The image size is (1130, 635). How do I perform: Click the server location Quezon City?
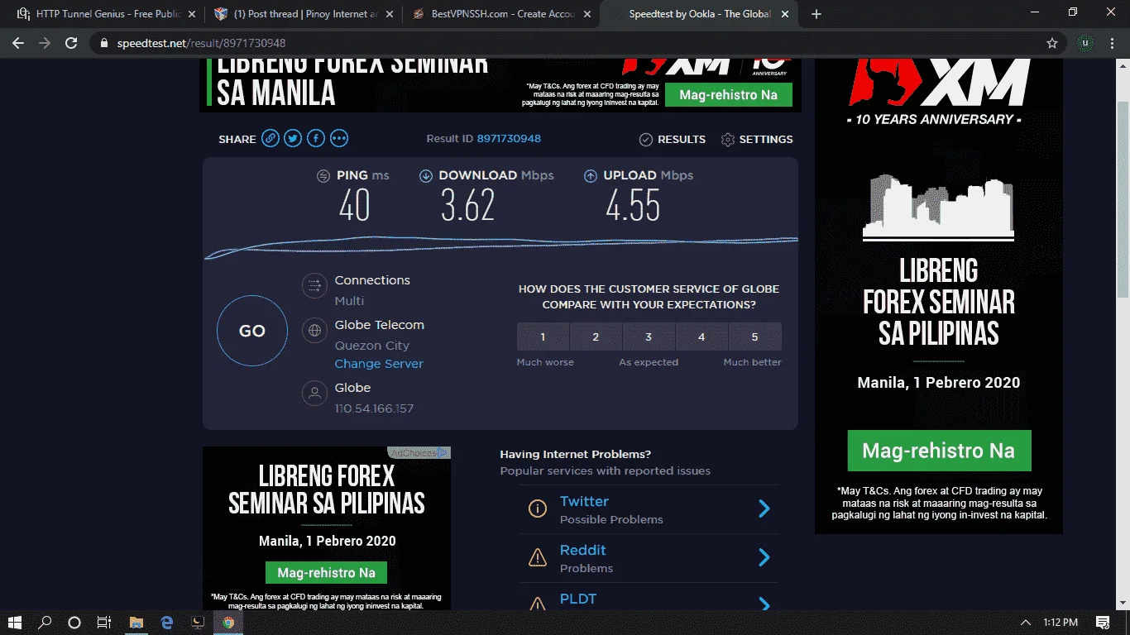pyautogui.click(x=372, y=346)
